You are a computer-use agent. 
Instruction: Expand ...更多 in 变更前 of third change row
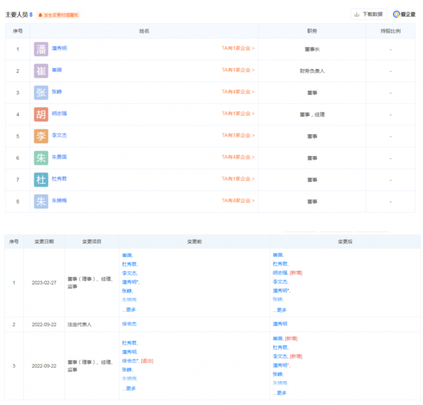pos(129,389)
